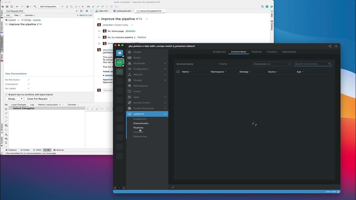
Task: Select the GJX cluster icon
Action: point(119,62)
